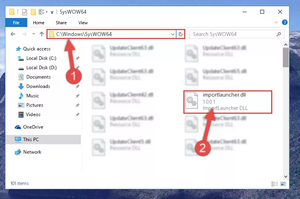
Task: Open Help with the question mark icon
Action: coord(285,22)
